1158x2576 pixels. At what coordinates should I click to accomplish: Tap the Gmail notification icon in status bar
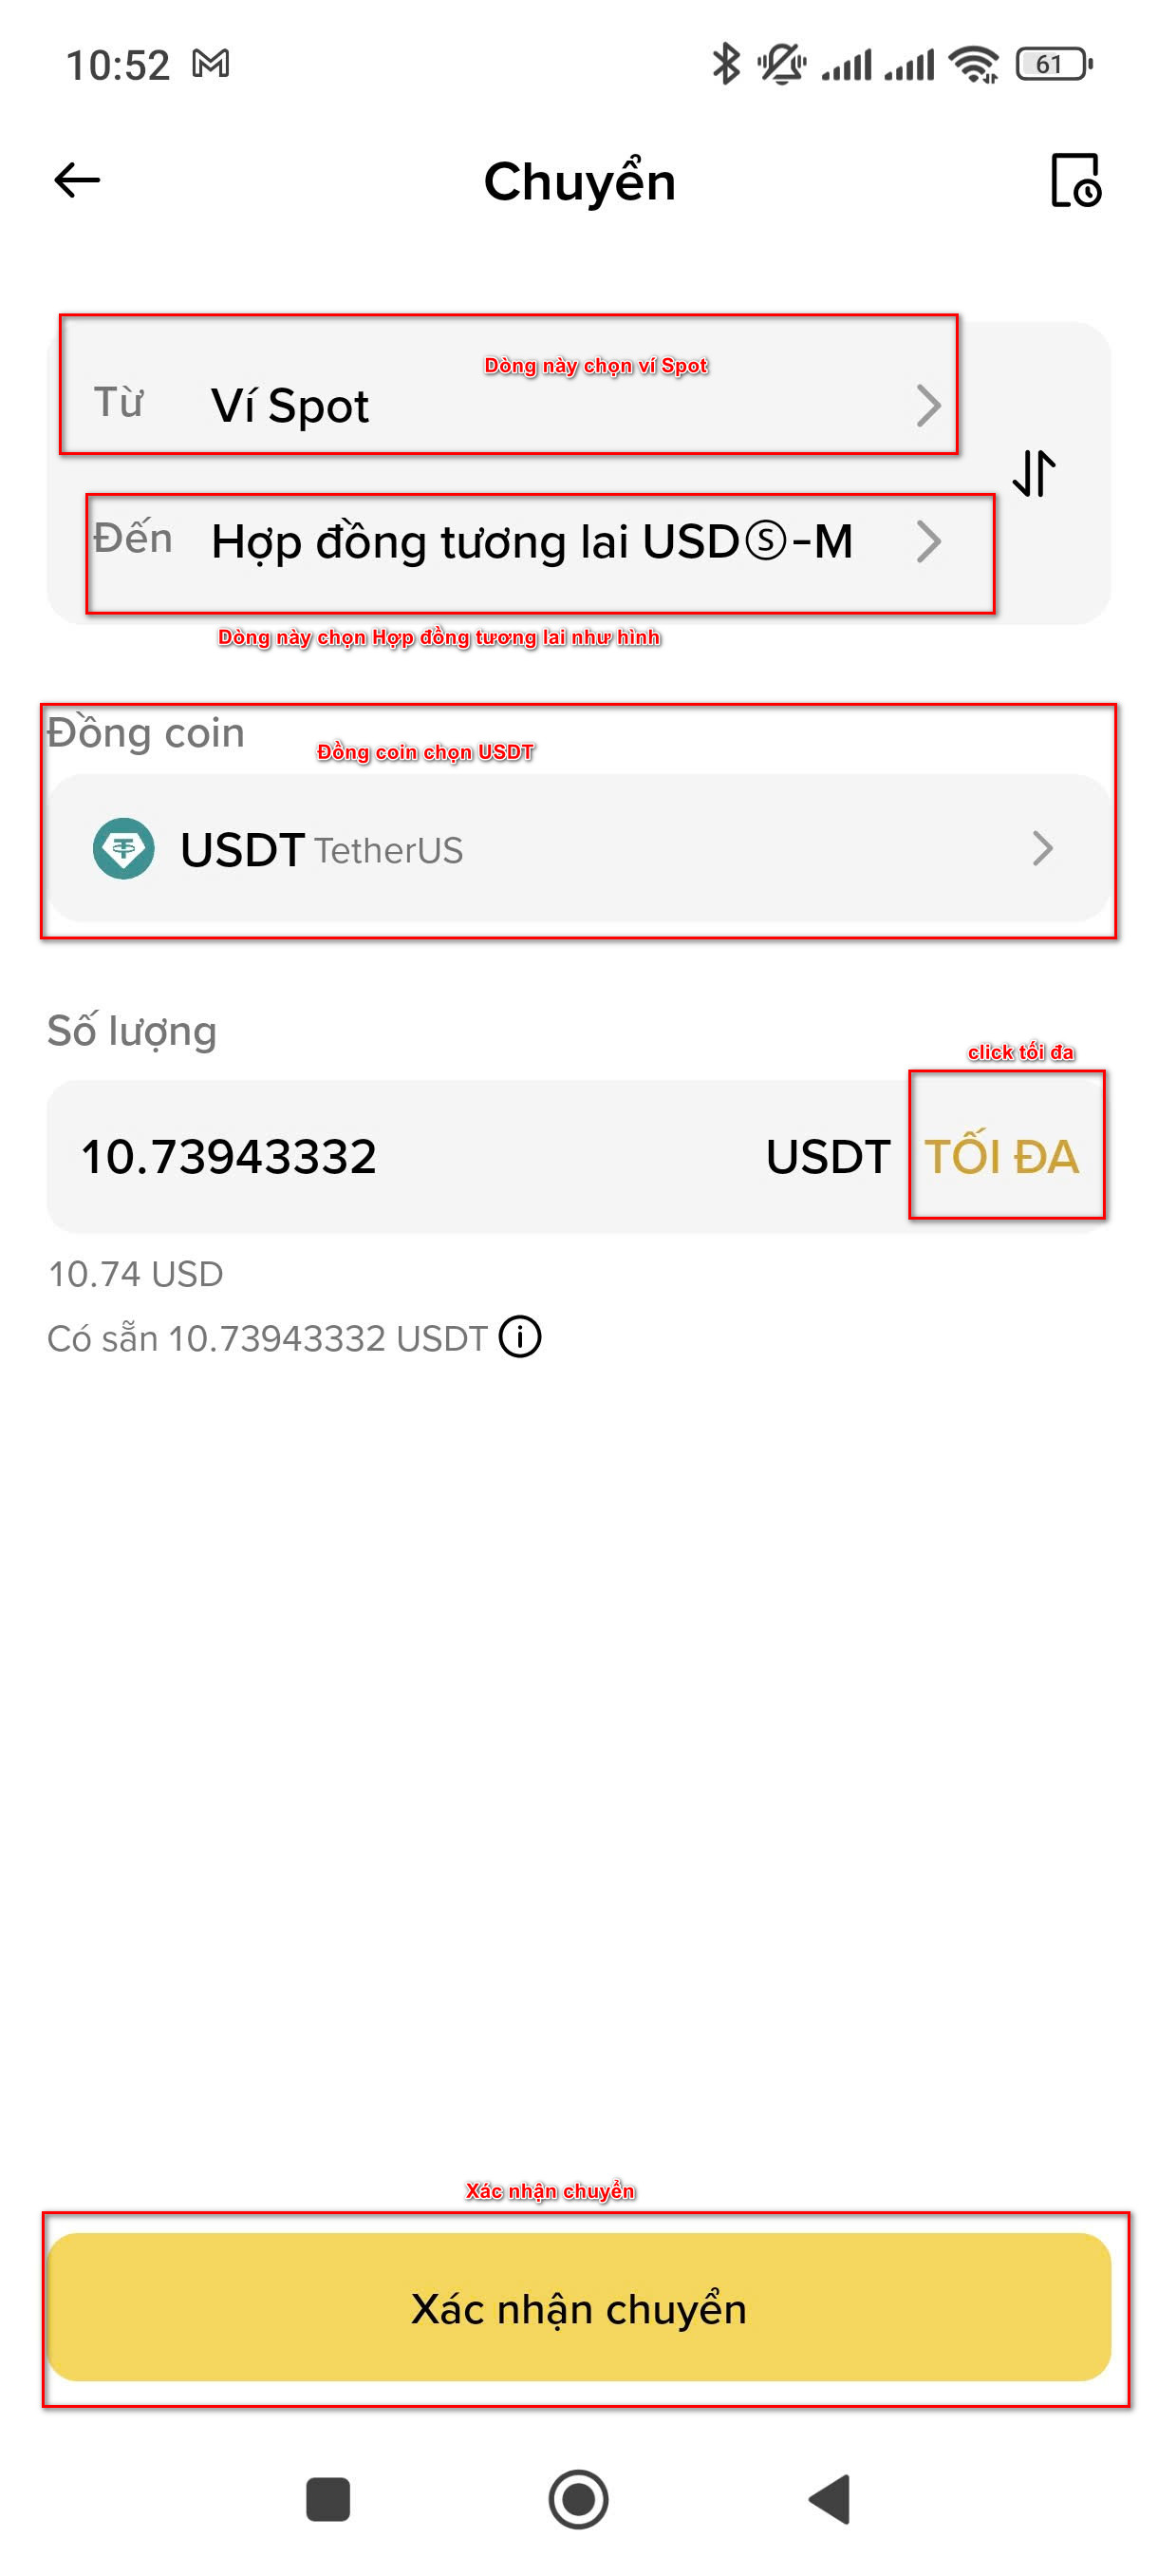[211, 65]
